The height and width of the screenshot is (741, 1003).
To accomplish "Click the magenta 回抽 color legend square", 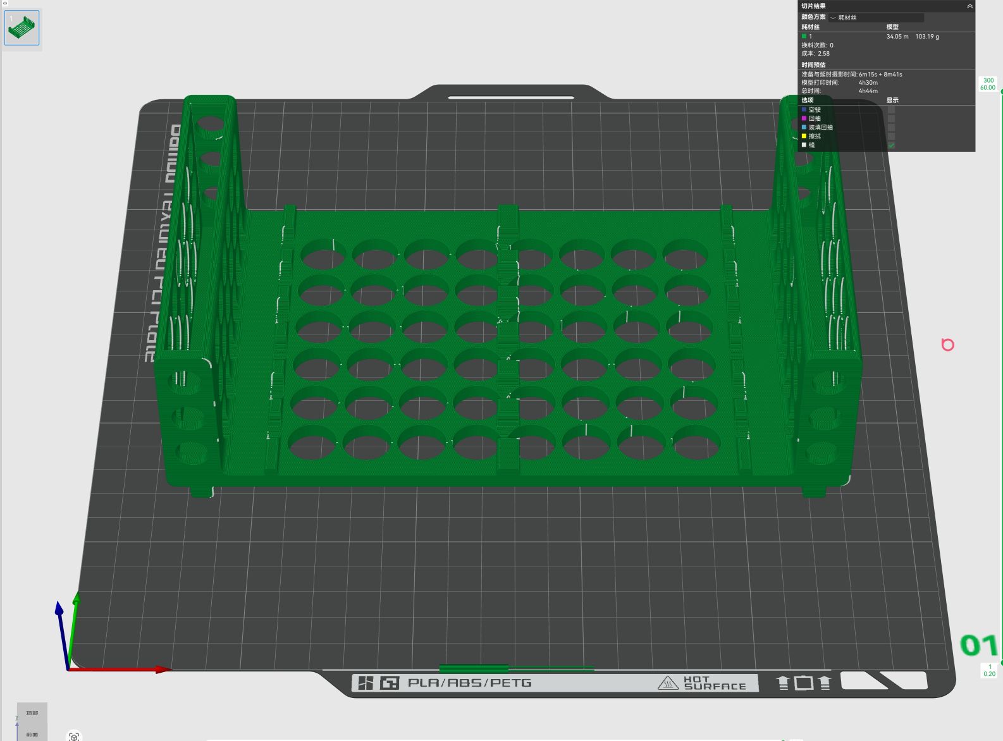I will pos(804,119).
